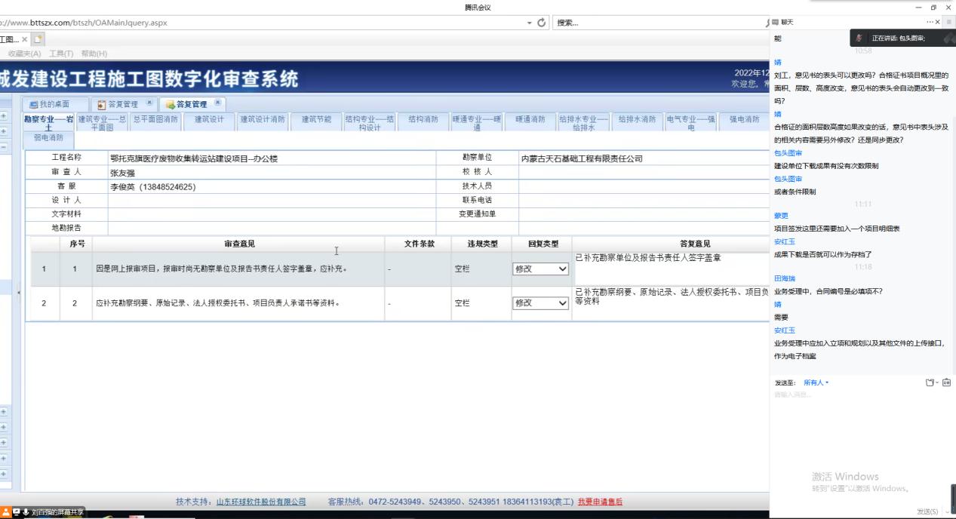Click the clipboard icon in the chat panel
956x519 pixels.
point(946,382)
